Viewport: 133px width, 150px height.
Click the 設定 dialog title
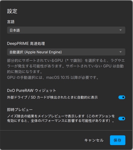pos(12,11)
